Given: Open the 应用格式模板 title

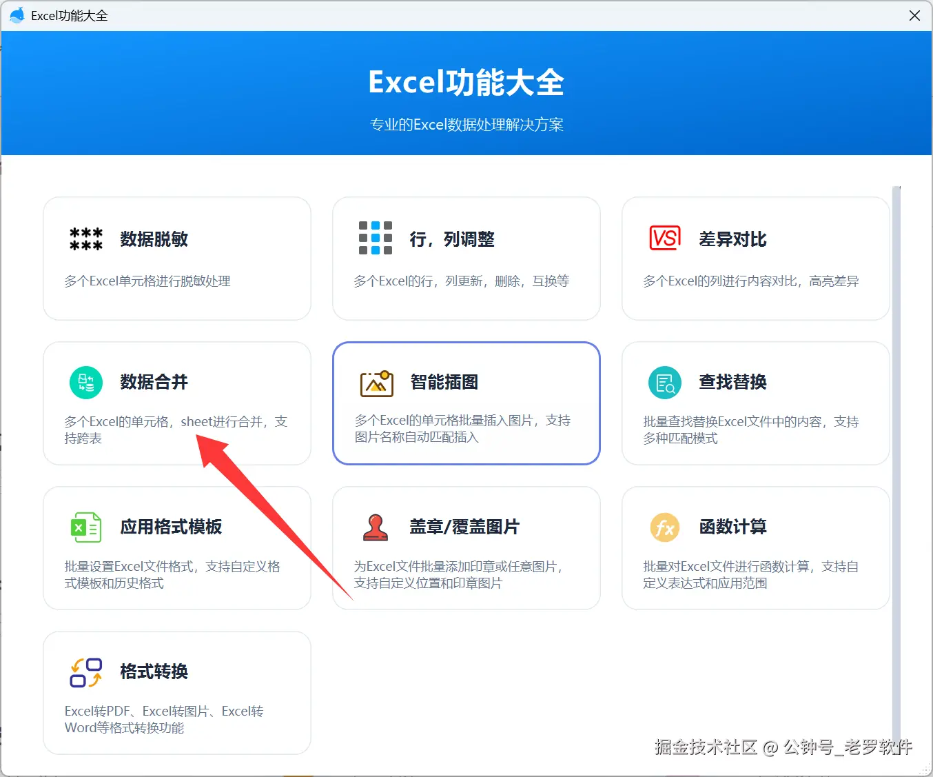Looking at the screenshot, I should [x=171, y=527].
